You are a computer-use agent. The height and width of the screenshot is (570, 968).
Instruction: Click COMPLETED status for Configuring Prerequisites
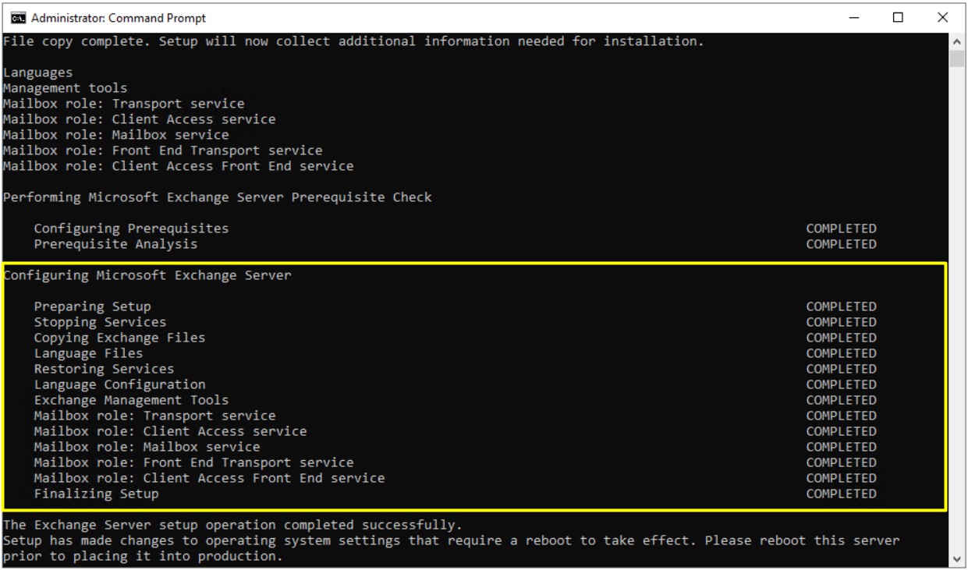coord(842,228)
